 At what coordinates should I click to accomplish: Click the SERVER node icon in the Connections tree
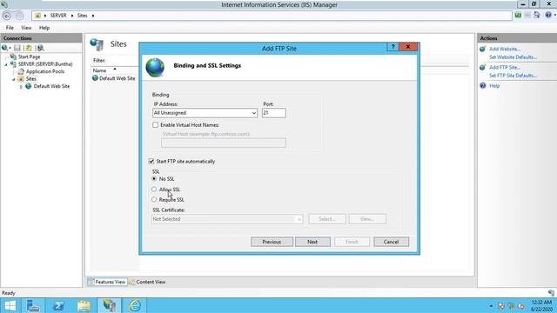[13, 64]
